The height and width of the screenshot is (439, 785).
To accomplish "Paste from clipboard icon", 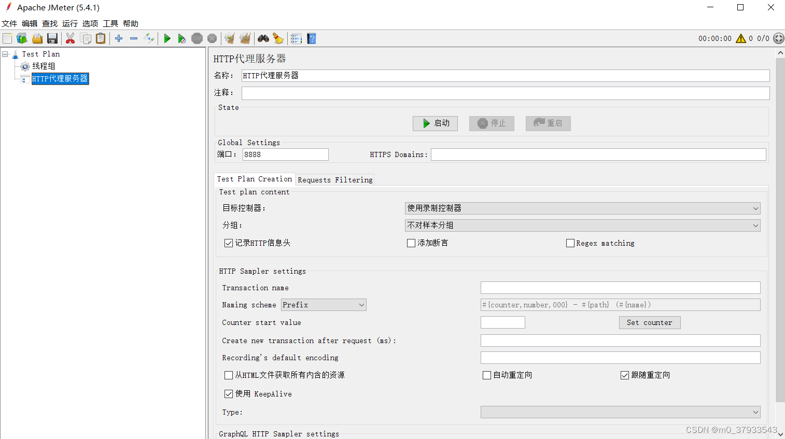I will coord(101,38).
